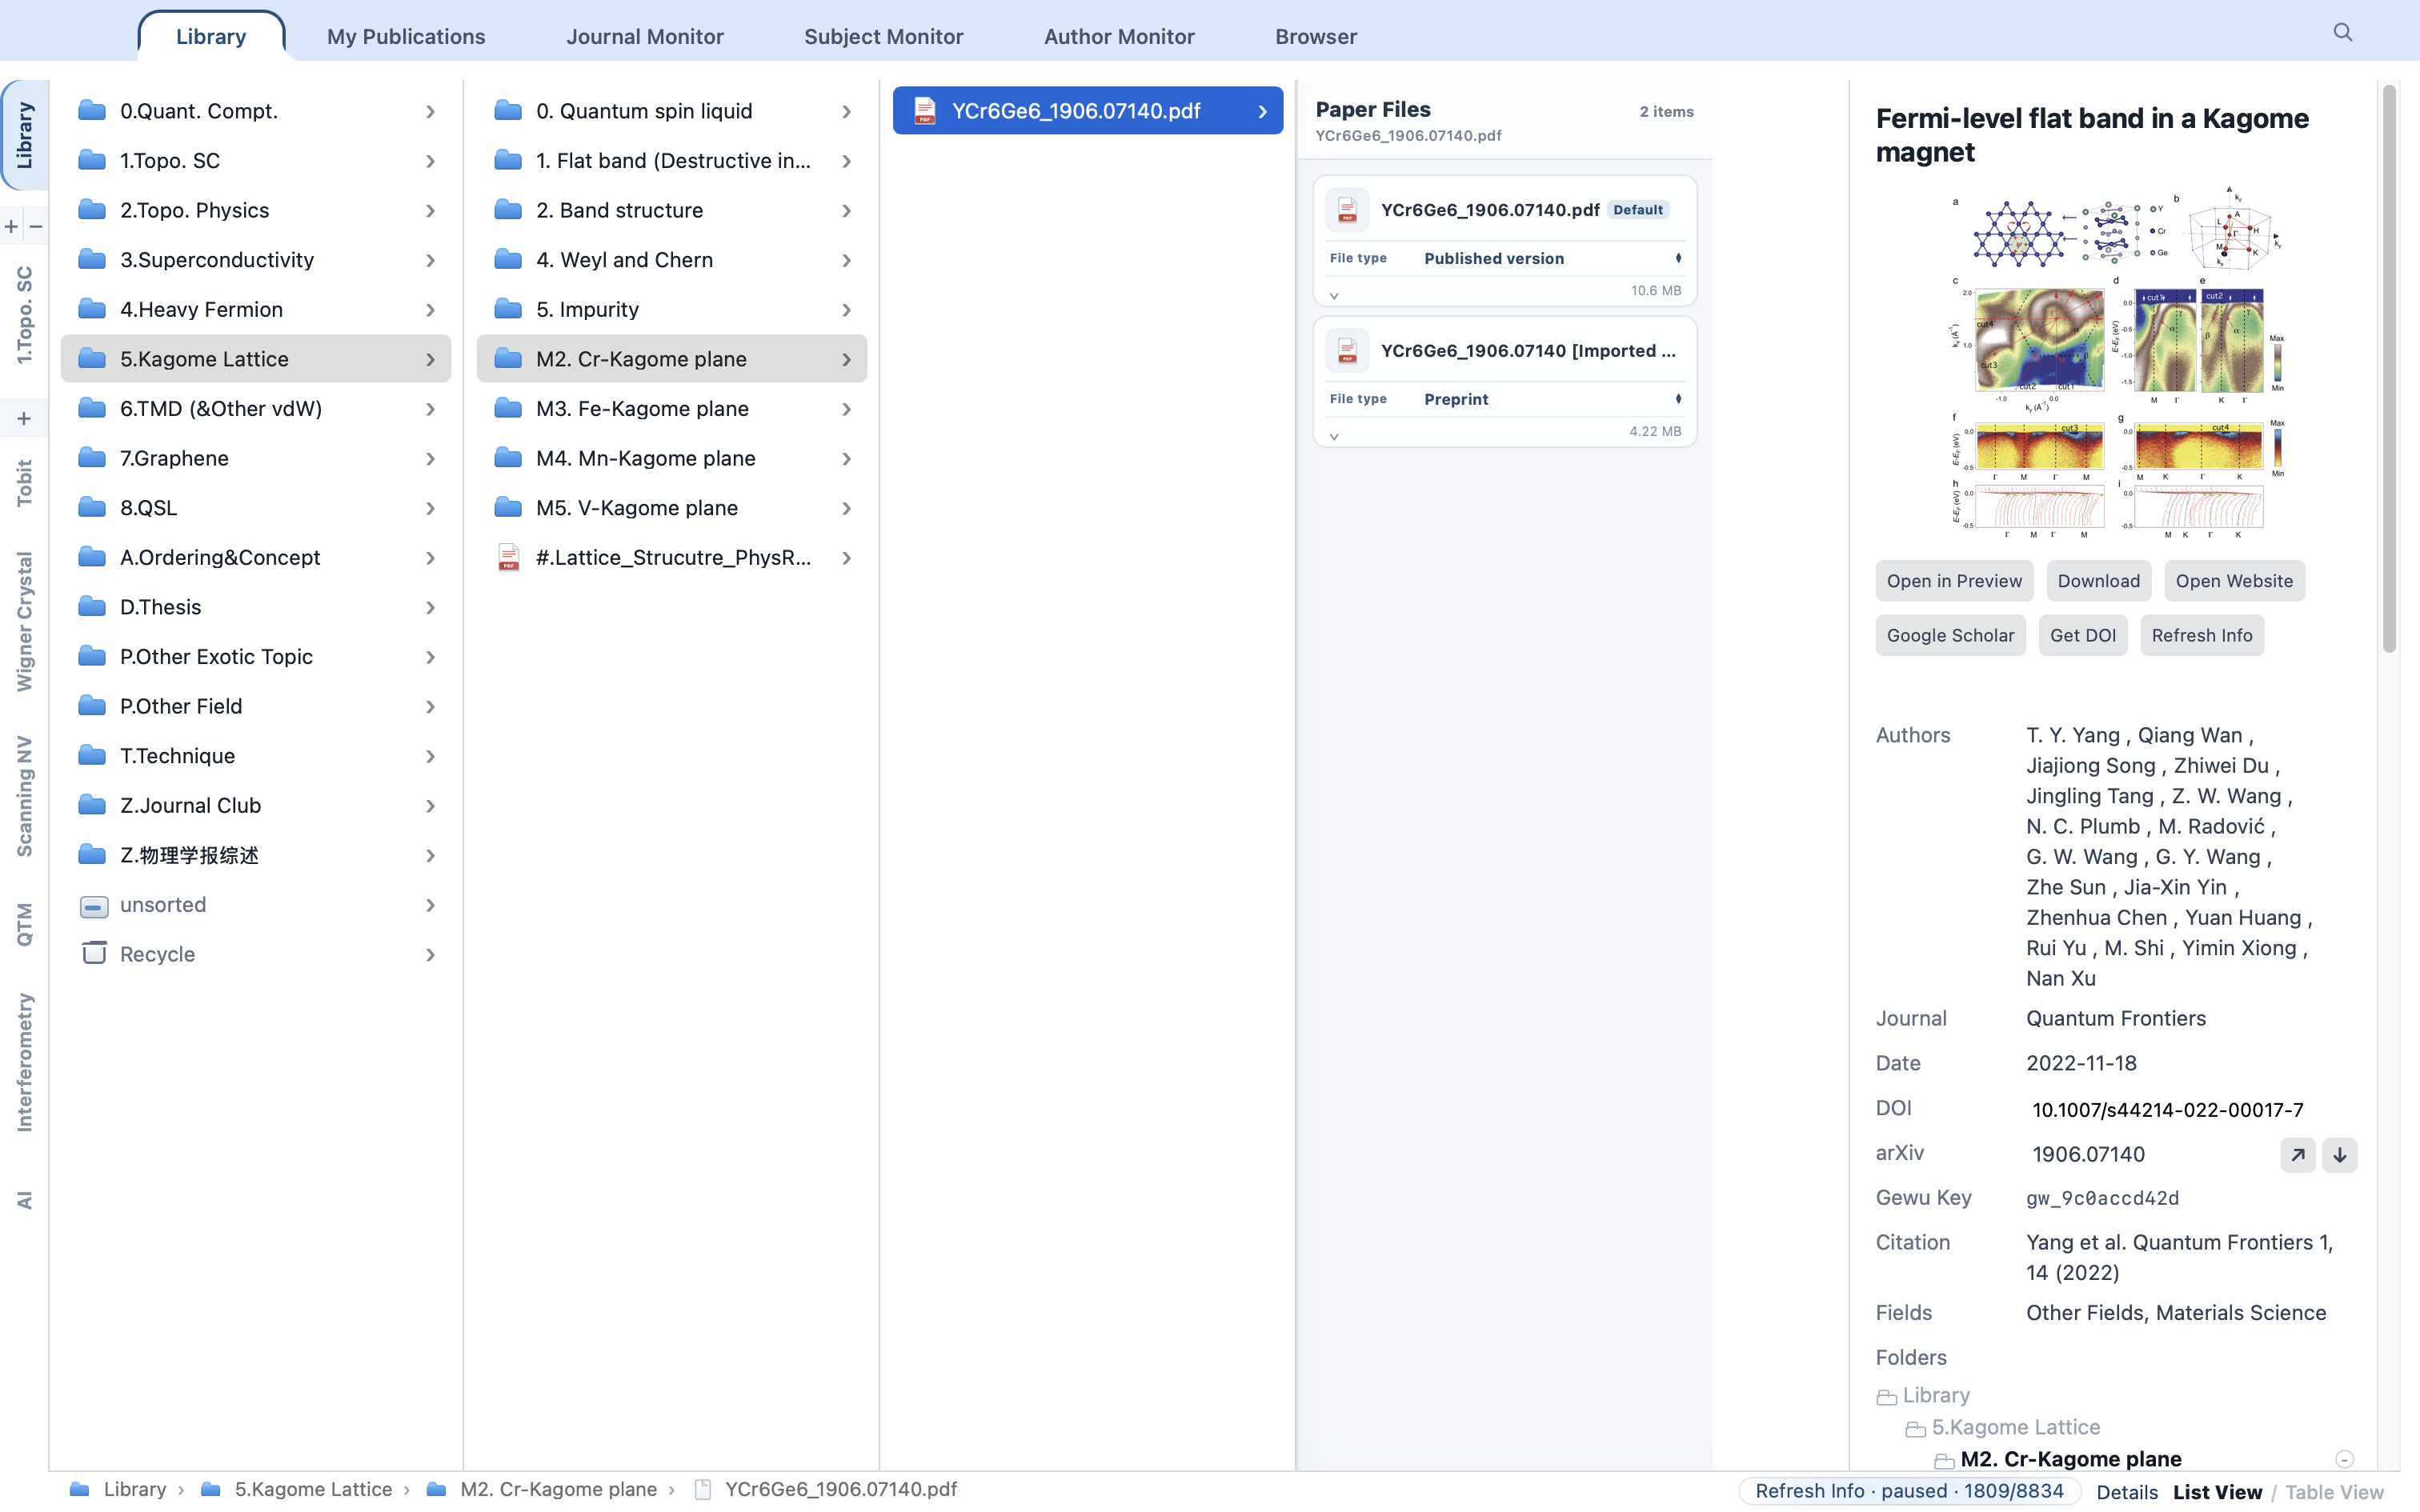Open the Recycle bin item

point(257,954)
